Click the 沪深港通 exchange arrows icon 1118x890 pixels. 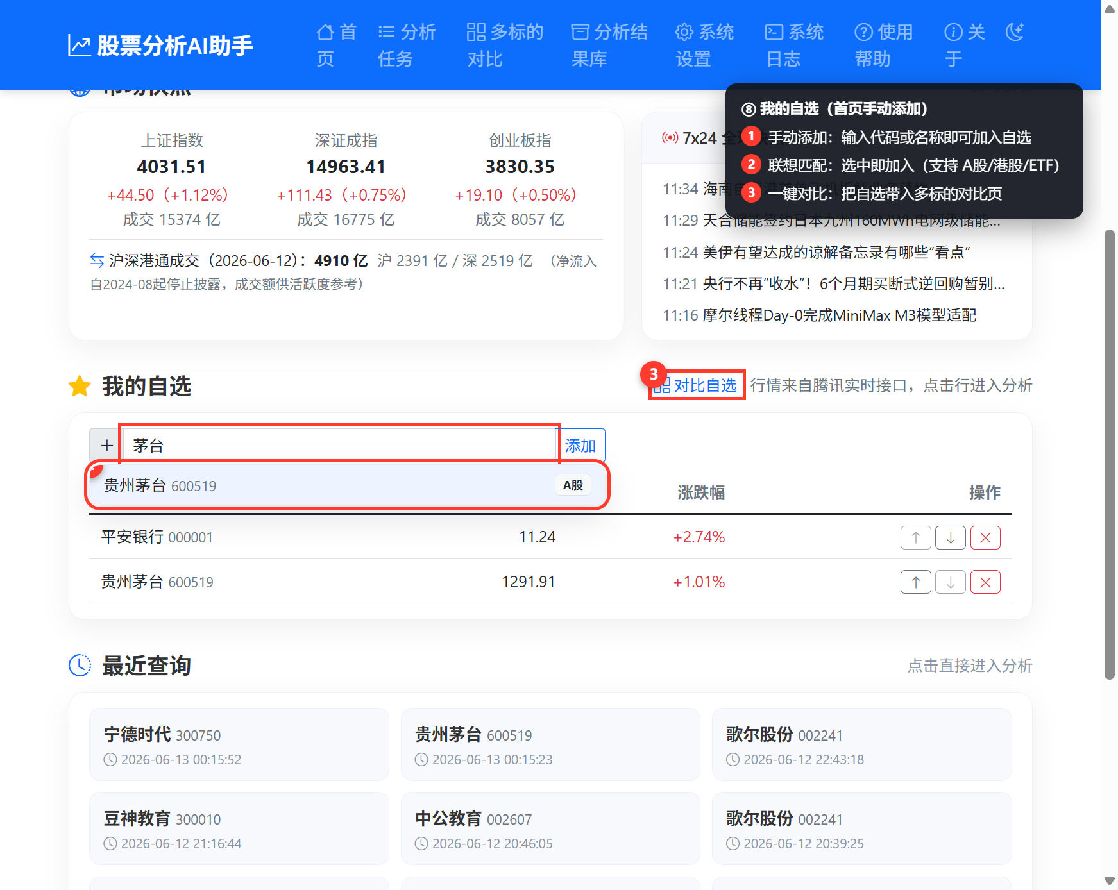[97, 260]
